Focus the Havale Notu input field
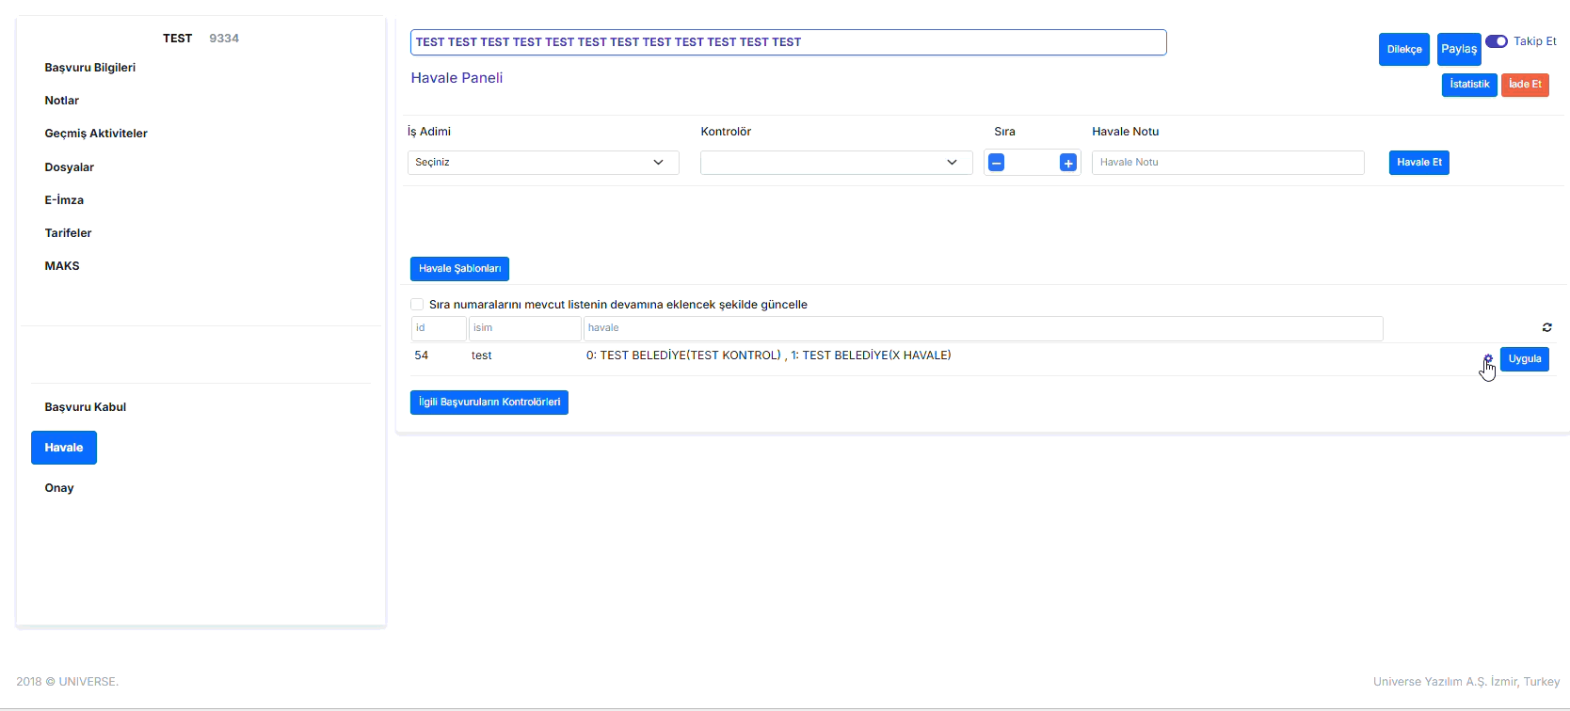Image resolution: width=1570 pixels, height=711 pixels. pos(1228,163)
